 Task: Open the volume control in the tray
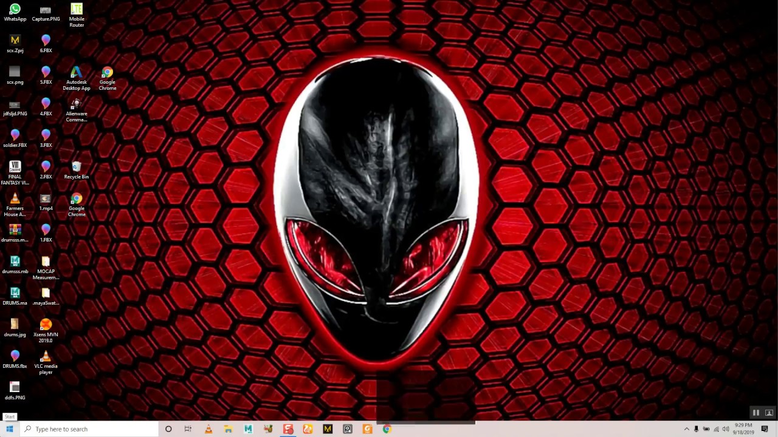click(726, 429)
